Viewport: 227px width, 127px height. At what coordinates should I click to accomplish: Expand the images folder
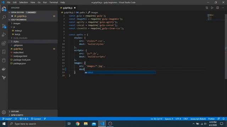[33, 23]
